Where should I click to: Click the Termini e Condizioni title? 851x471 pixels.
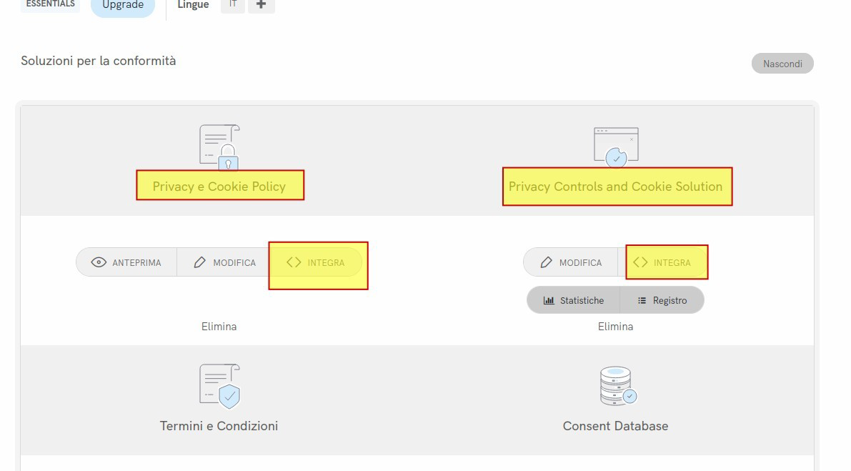pyautogui.click(x=219, y=426)
